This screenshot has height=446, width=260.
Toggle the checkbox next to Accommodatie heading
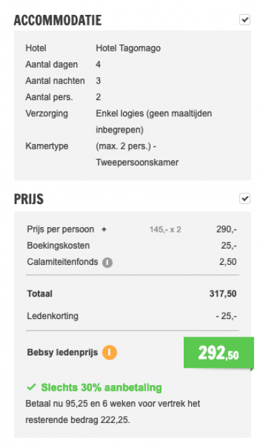click(244, 20)
